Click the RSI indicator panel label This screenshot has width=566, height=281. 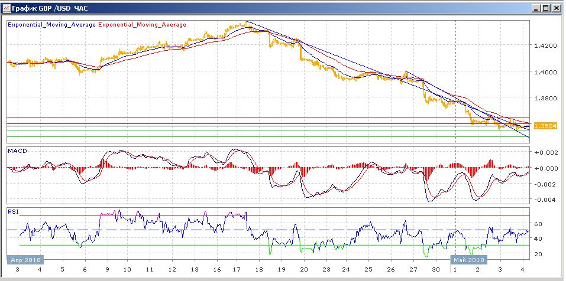12,212
